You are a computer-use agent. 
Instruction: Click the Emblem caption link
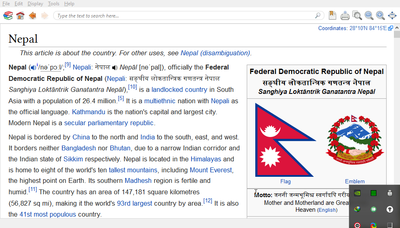click(x=355, y=182)
